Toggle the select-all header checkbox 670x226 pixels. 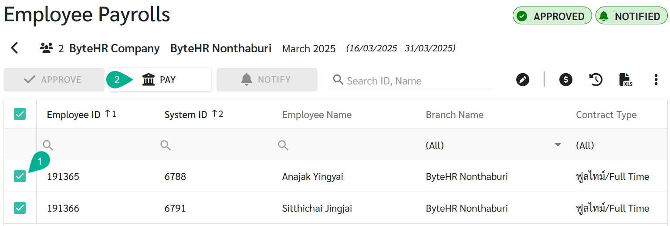coord(20,114)
